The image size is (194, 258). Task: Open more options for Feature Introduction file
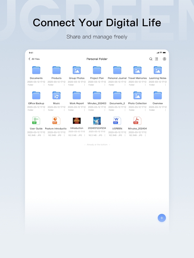point(64,135)
